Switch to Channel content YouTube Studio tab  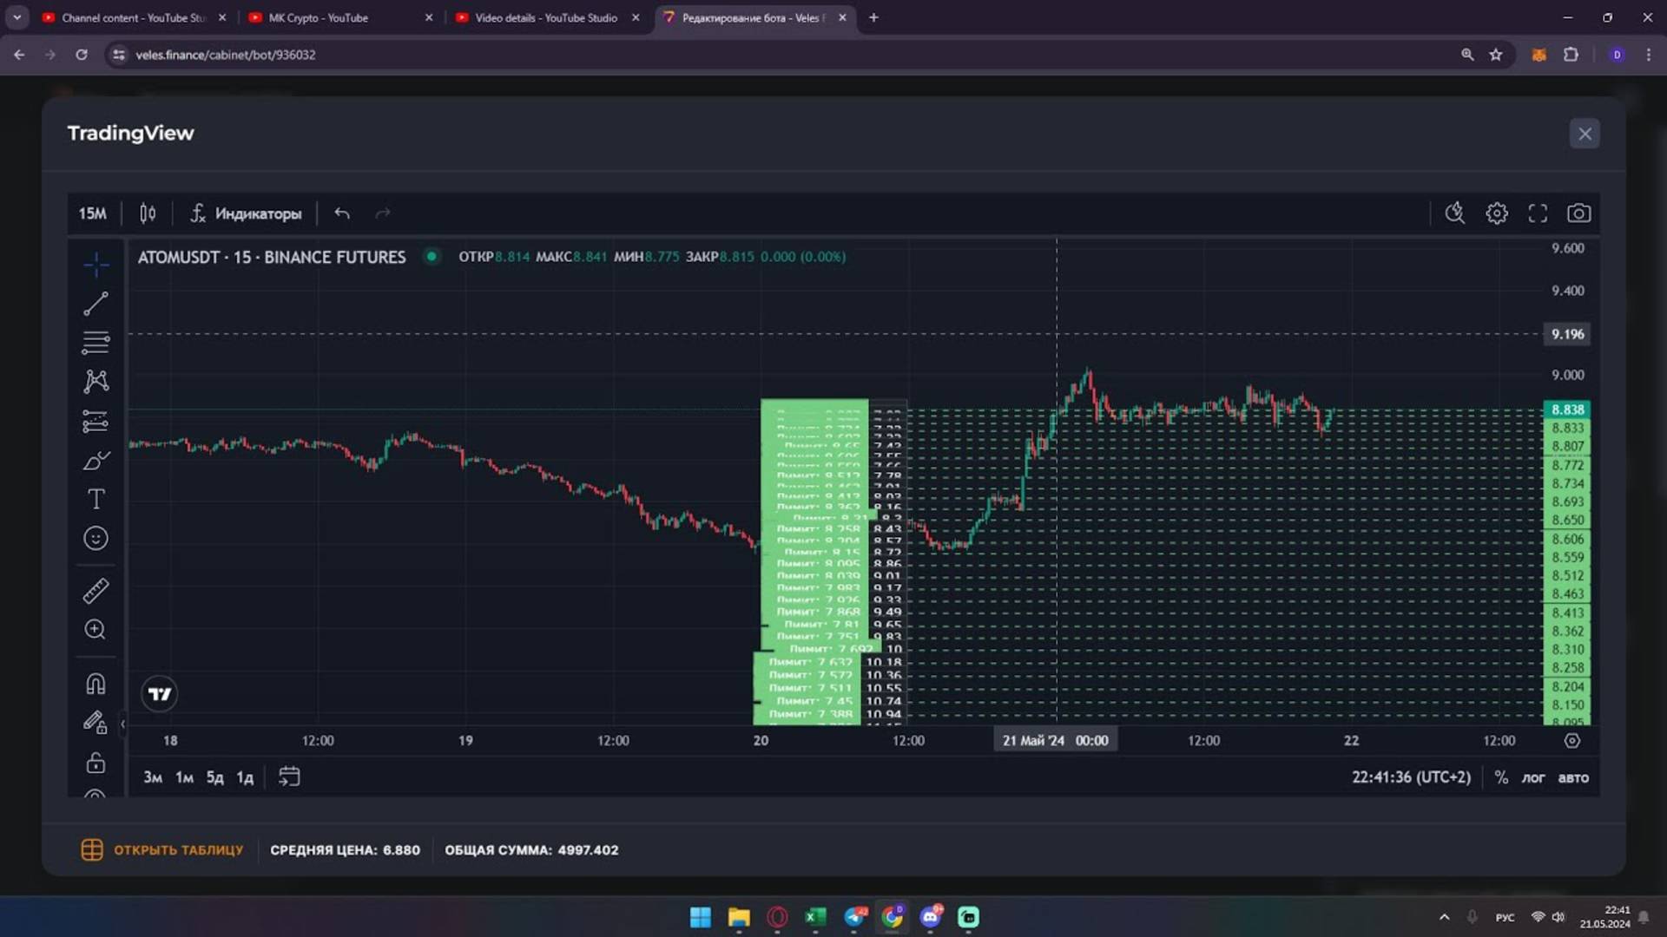point(135,17)
